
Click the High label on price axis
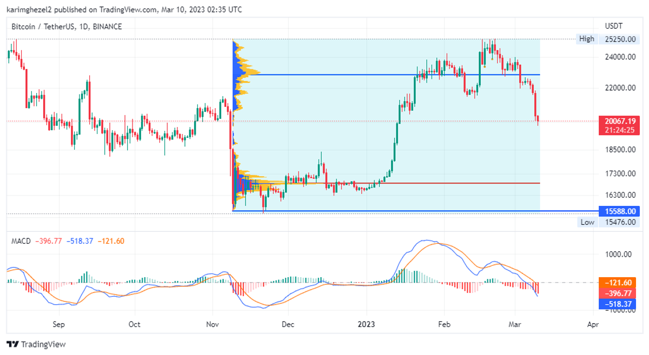tap(586, 39)
